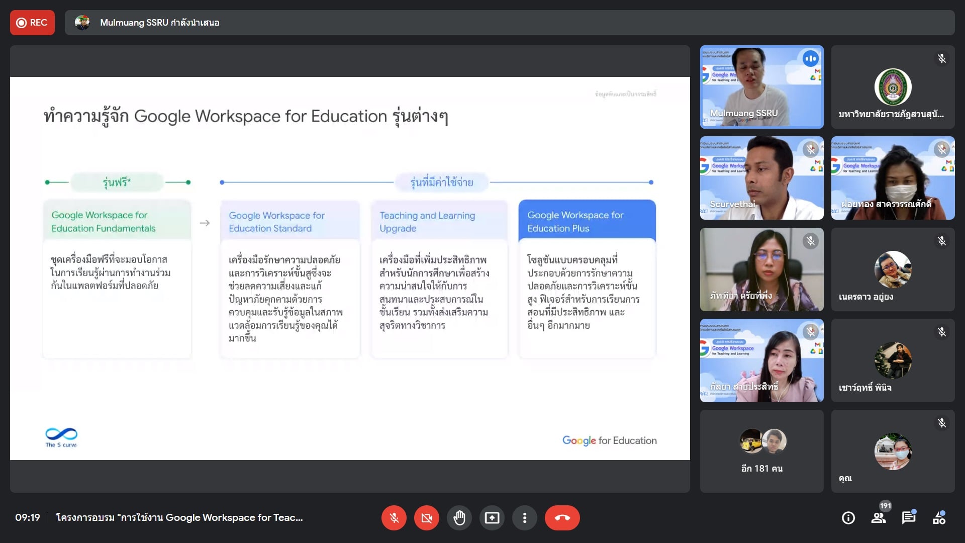Click the red REC recording indicator
Image resolution: width=965 pixels, height=543 pixels.
point(32,23)
